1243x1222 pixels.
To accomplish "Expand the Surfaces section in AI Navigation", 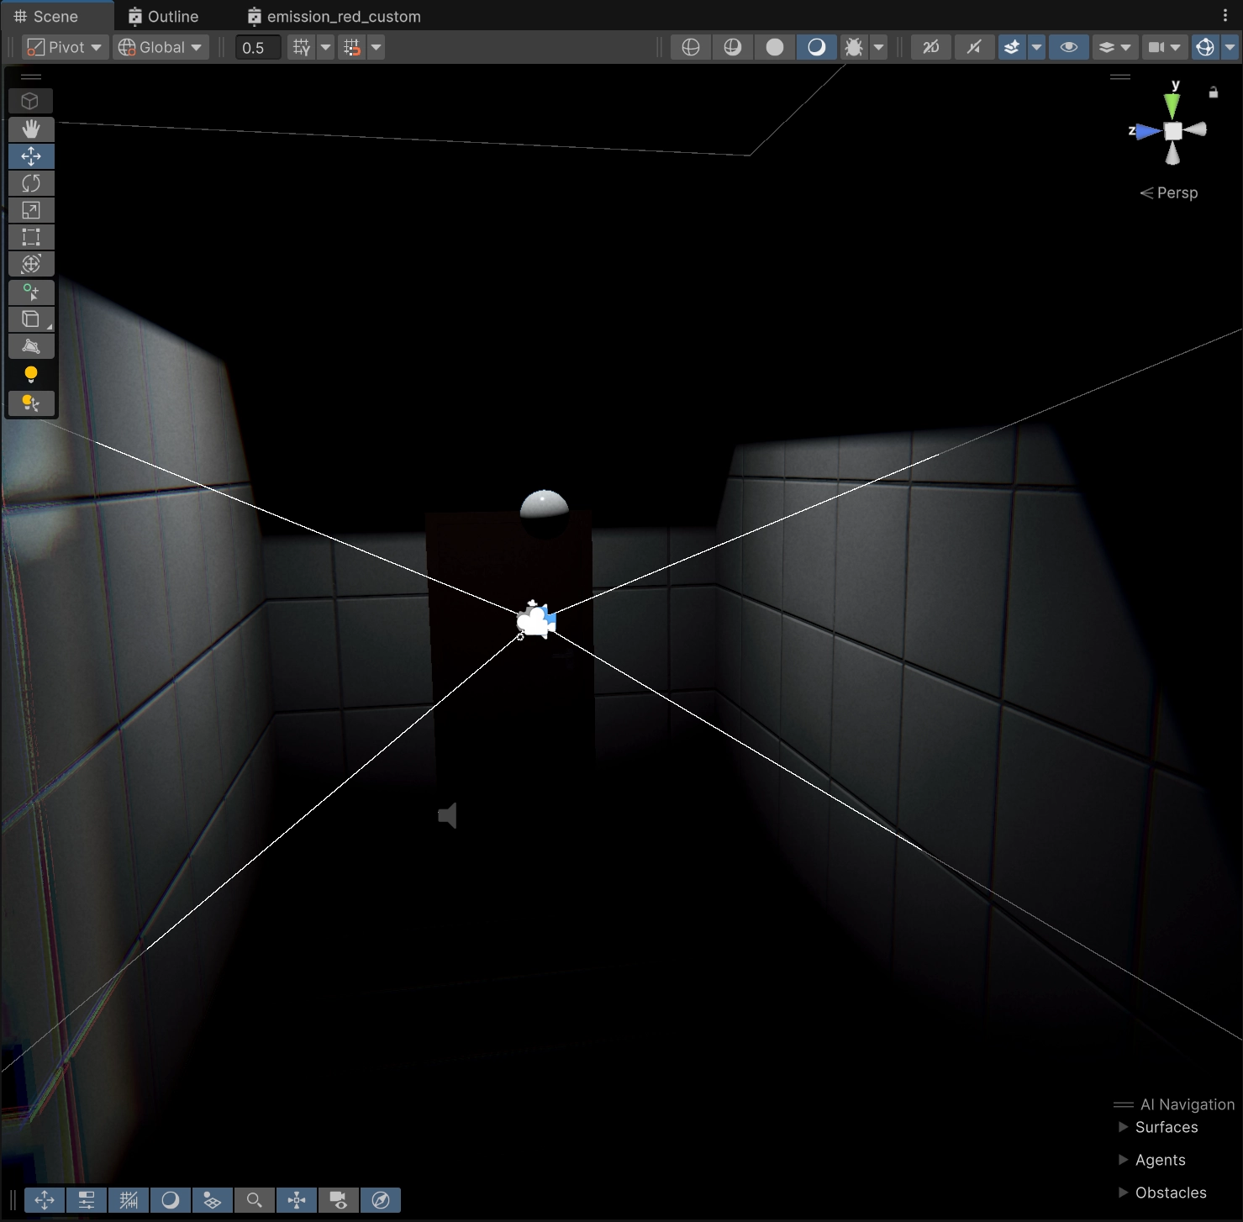I will tap(1124, 1127).
